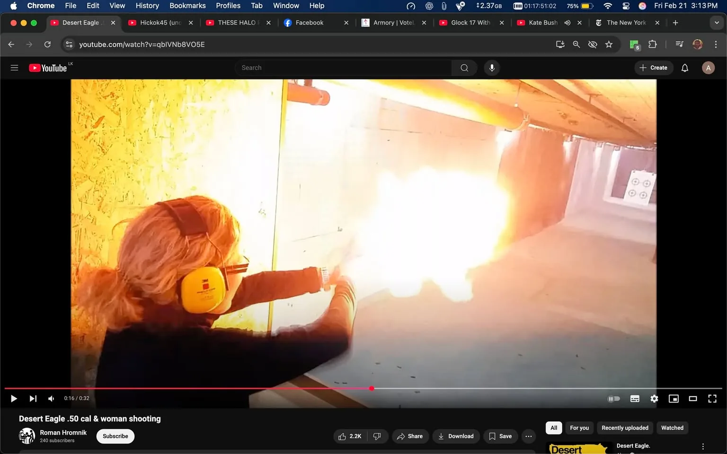This screenshot has width=727, height=454.
Task: Mute the video with the volume icon
Action: pyautogui.click(x=51, y=399)
